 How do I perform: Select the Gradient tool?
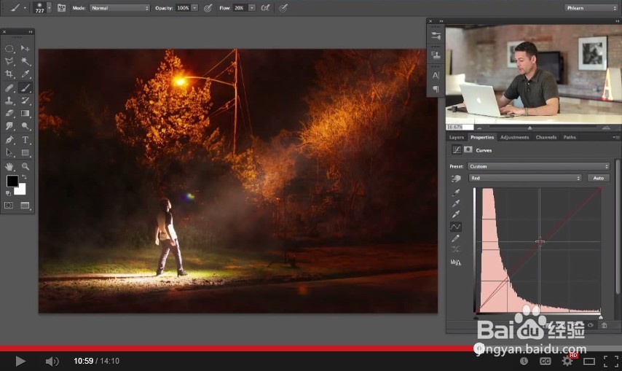click(25, 113)
